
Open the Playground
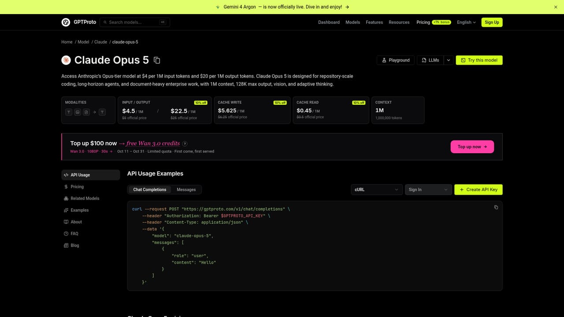pos(396,60)
